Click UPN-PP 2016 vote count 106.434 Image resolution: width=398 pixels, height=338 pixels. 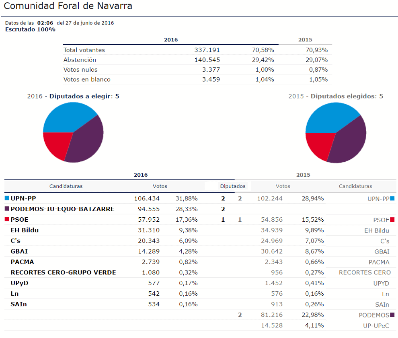(147, 198)
